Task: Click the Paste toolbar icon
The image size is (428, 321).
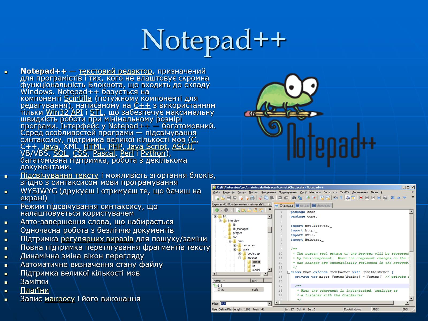Action: click(272, 198)
